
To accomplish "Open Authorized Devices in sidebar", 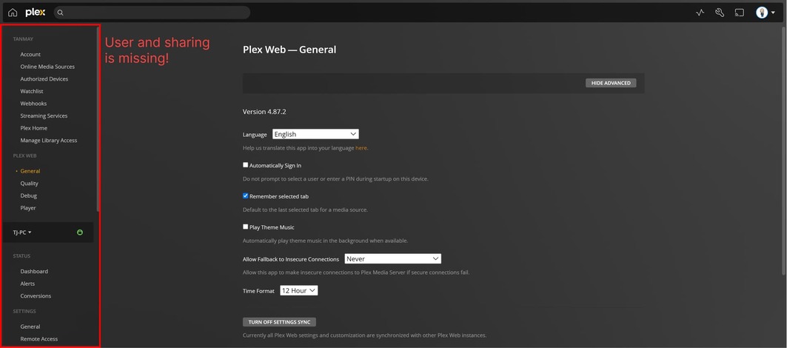I will (x=44, y=78).
